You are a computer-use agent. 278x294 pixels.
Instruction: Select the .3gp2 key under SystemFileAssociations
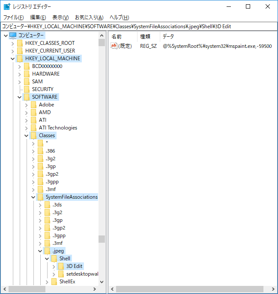pyautogui.click(x=59, y=228)
